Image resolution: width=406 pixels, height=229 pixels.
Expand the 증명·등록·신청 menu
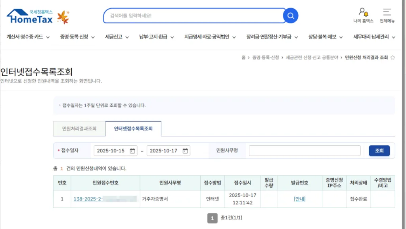(x=77, y=37)
